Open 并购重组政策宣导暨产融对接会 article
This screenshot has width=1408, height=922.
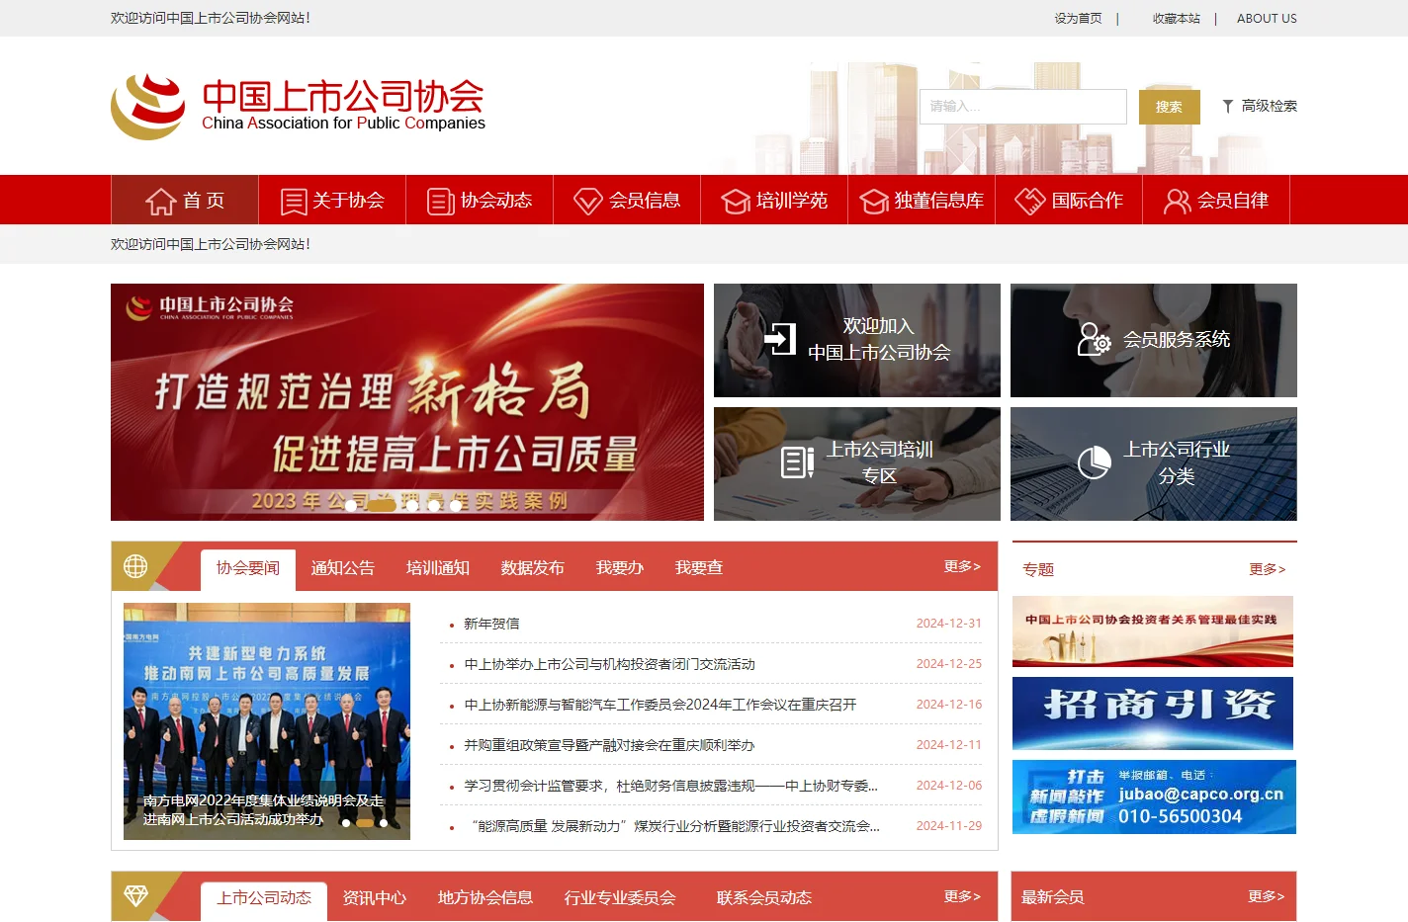(609, 745)
